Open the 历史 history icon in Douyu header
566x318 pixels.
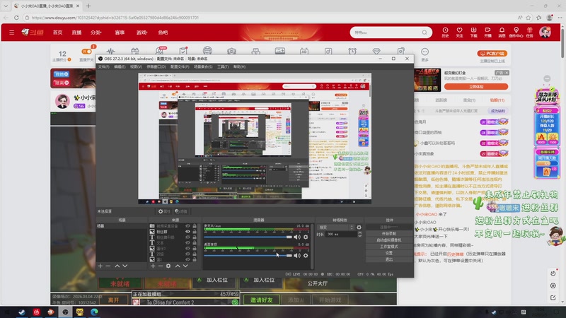coord(445,32)
